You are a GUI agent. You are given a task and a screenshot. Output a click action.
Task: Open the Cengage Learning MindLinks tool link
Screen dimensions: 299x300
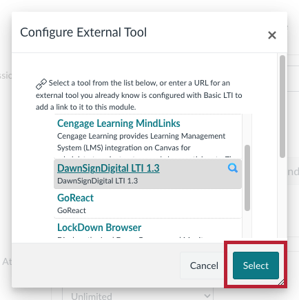[x=118, y=123]
